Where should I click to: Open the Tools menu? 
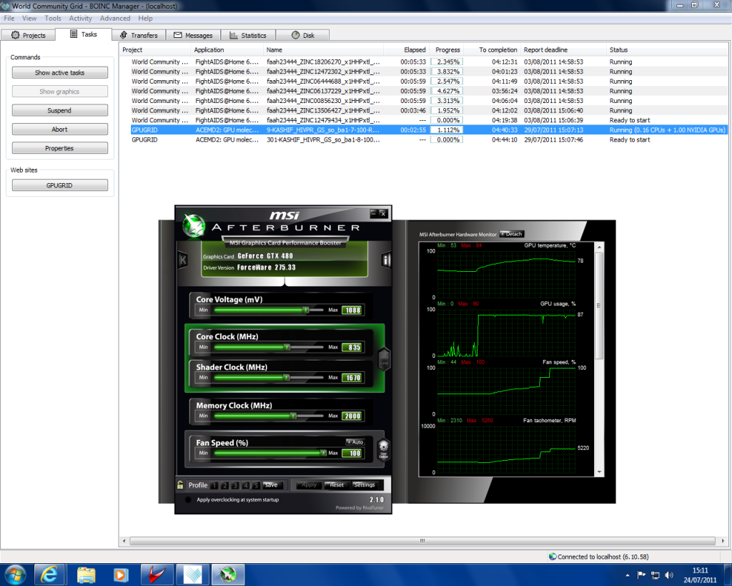[x=53, y=18]
